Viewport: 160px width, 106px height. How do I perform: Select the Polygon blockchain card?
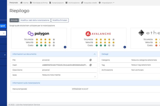[x=39, y=38]
